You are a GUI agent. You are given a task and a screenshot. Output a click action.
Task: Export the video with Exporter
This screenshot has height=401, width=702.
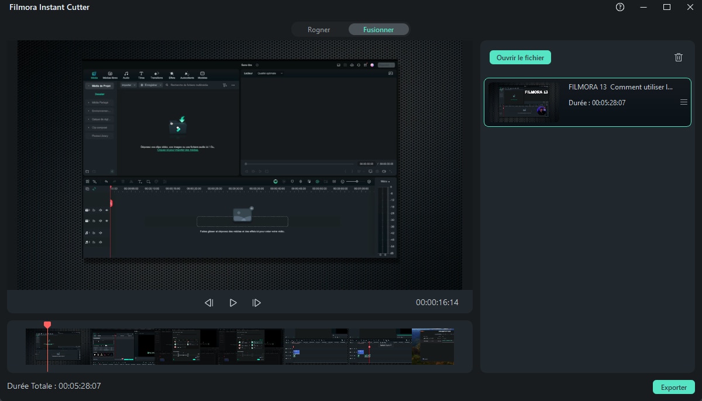click(x=673, y=387)
